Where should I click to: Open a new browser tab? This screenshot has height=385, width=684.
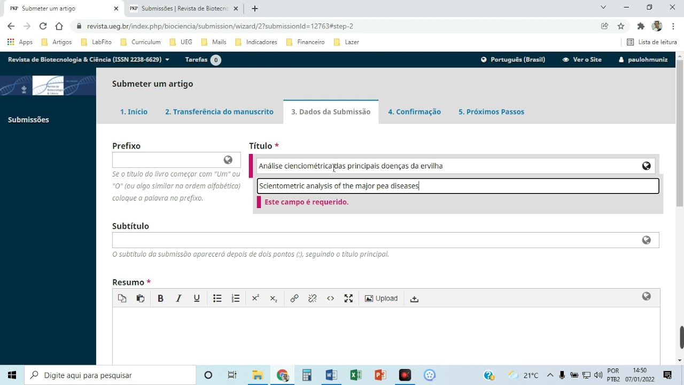pos(255,9)
